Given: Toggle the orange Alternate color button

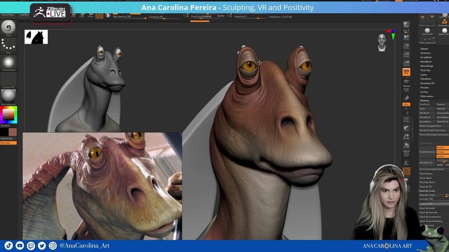Looking at the screenshot, I should pyautogui.click(x=8, y=143).
